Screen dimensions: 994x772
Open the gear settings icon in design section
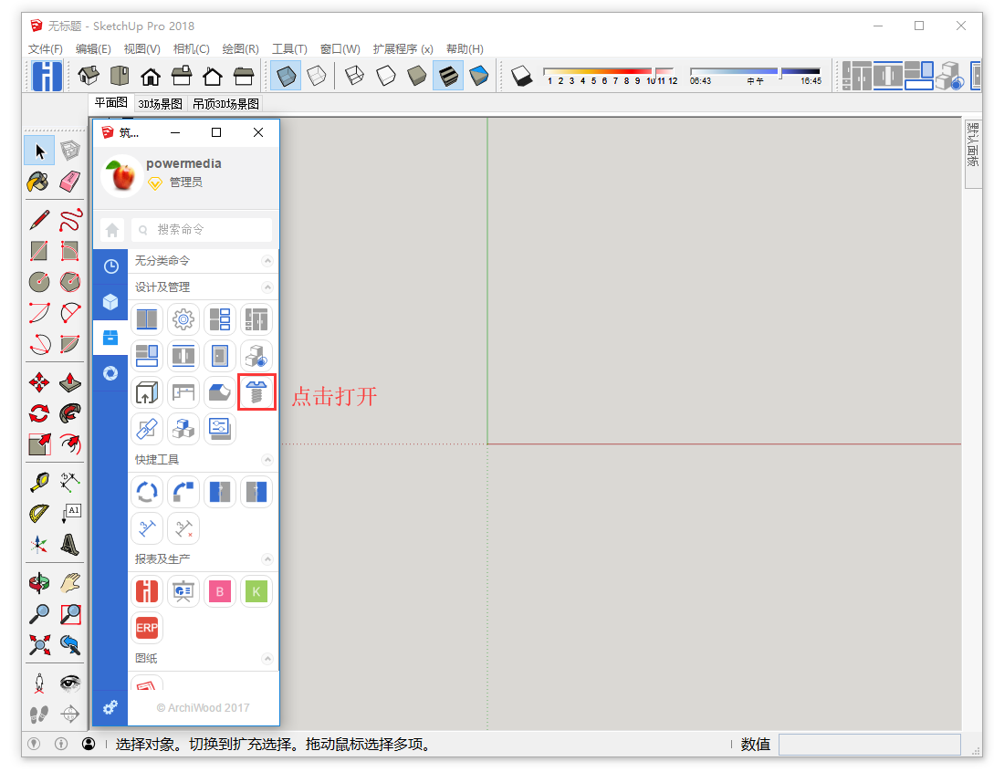point(183,319)
